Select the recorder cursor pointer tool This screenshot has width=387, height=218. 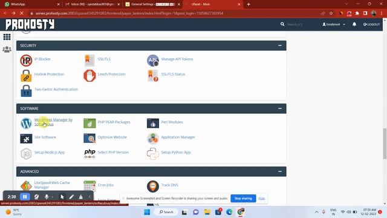(x=62, y=197)
